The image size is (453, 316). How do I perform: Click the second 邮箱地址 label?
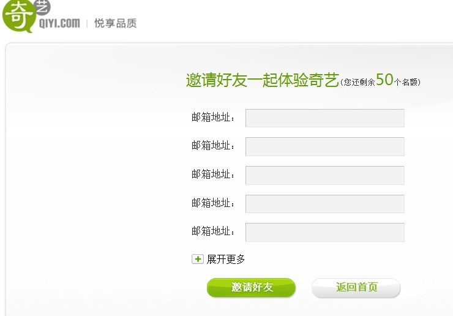[x=213, y=145]
